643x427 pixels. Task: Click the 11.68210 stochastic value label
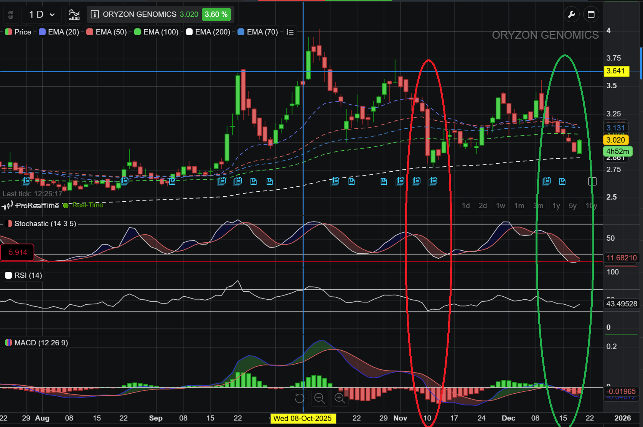(x=622, y=258)
